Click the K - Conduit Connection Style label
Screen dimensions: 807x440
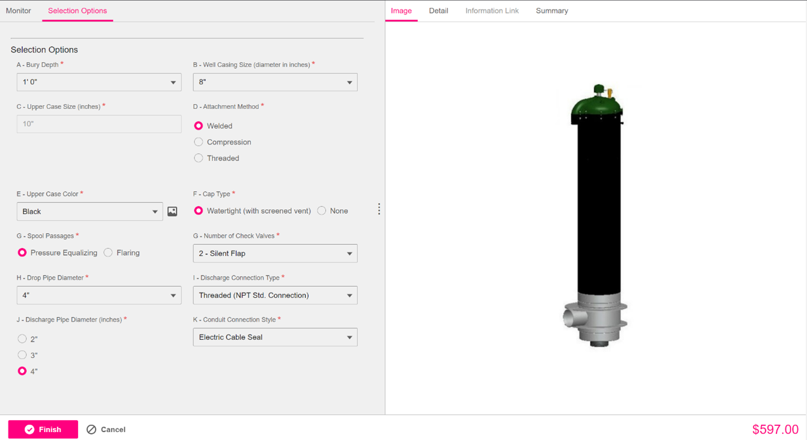pos(234,320)
